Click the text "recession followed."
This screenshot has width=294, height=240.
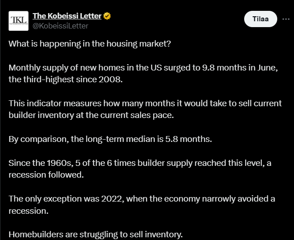pyautogui.click(x=46, y=175)
